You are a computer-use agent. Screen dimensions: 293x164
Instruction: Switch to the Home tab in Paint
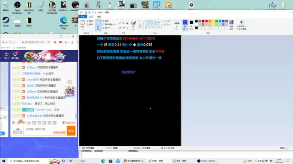tap(91, 16)
